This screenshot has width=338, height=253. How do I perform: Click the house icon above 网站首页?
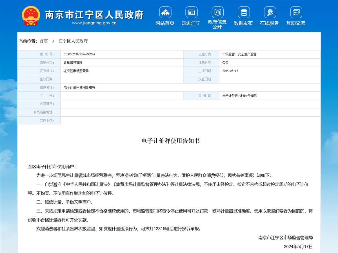tap(165, 12)
